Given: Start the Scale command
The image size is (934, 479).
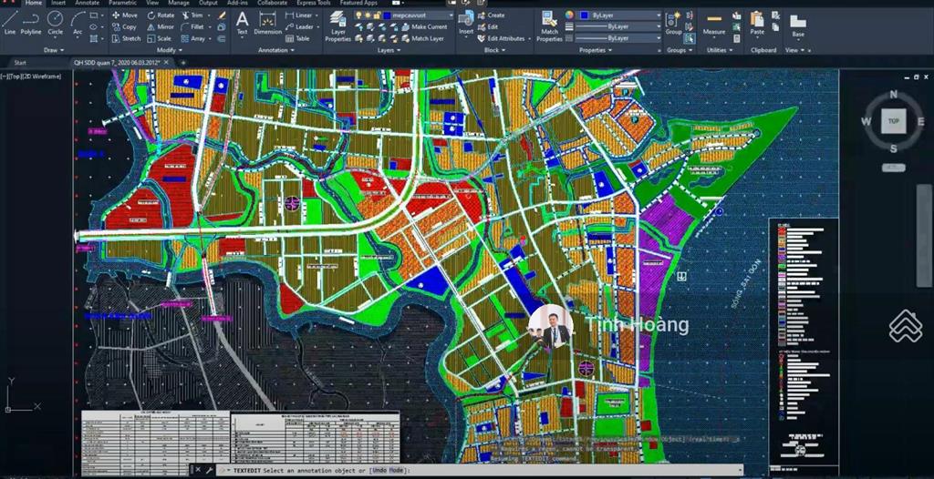Looking at the screenshot, I should pyautogui.click(x=159, y=38).
